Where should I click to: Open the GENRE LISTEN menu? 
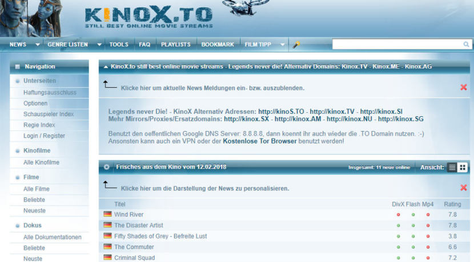click(x=68, y=44)
